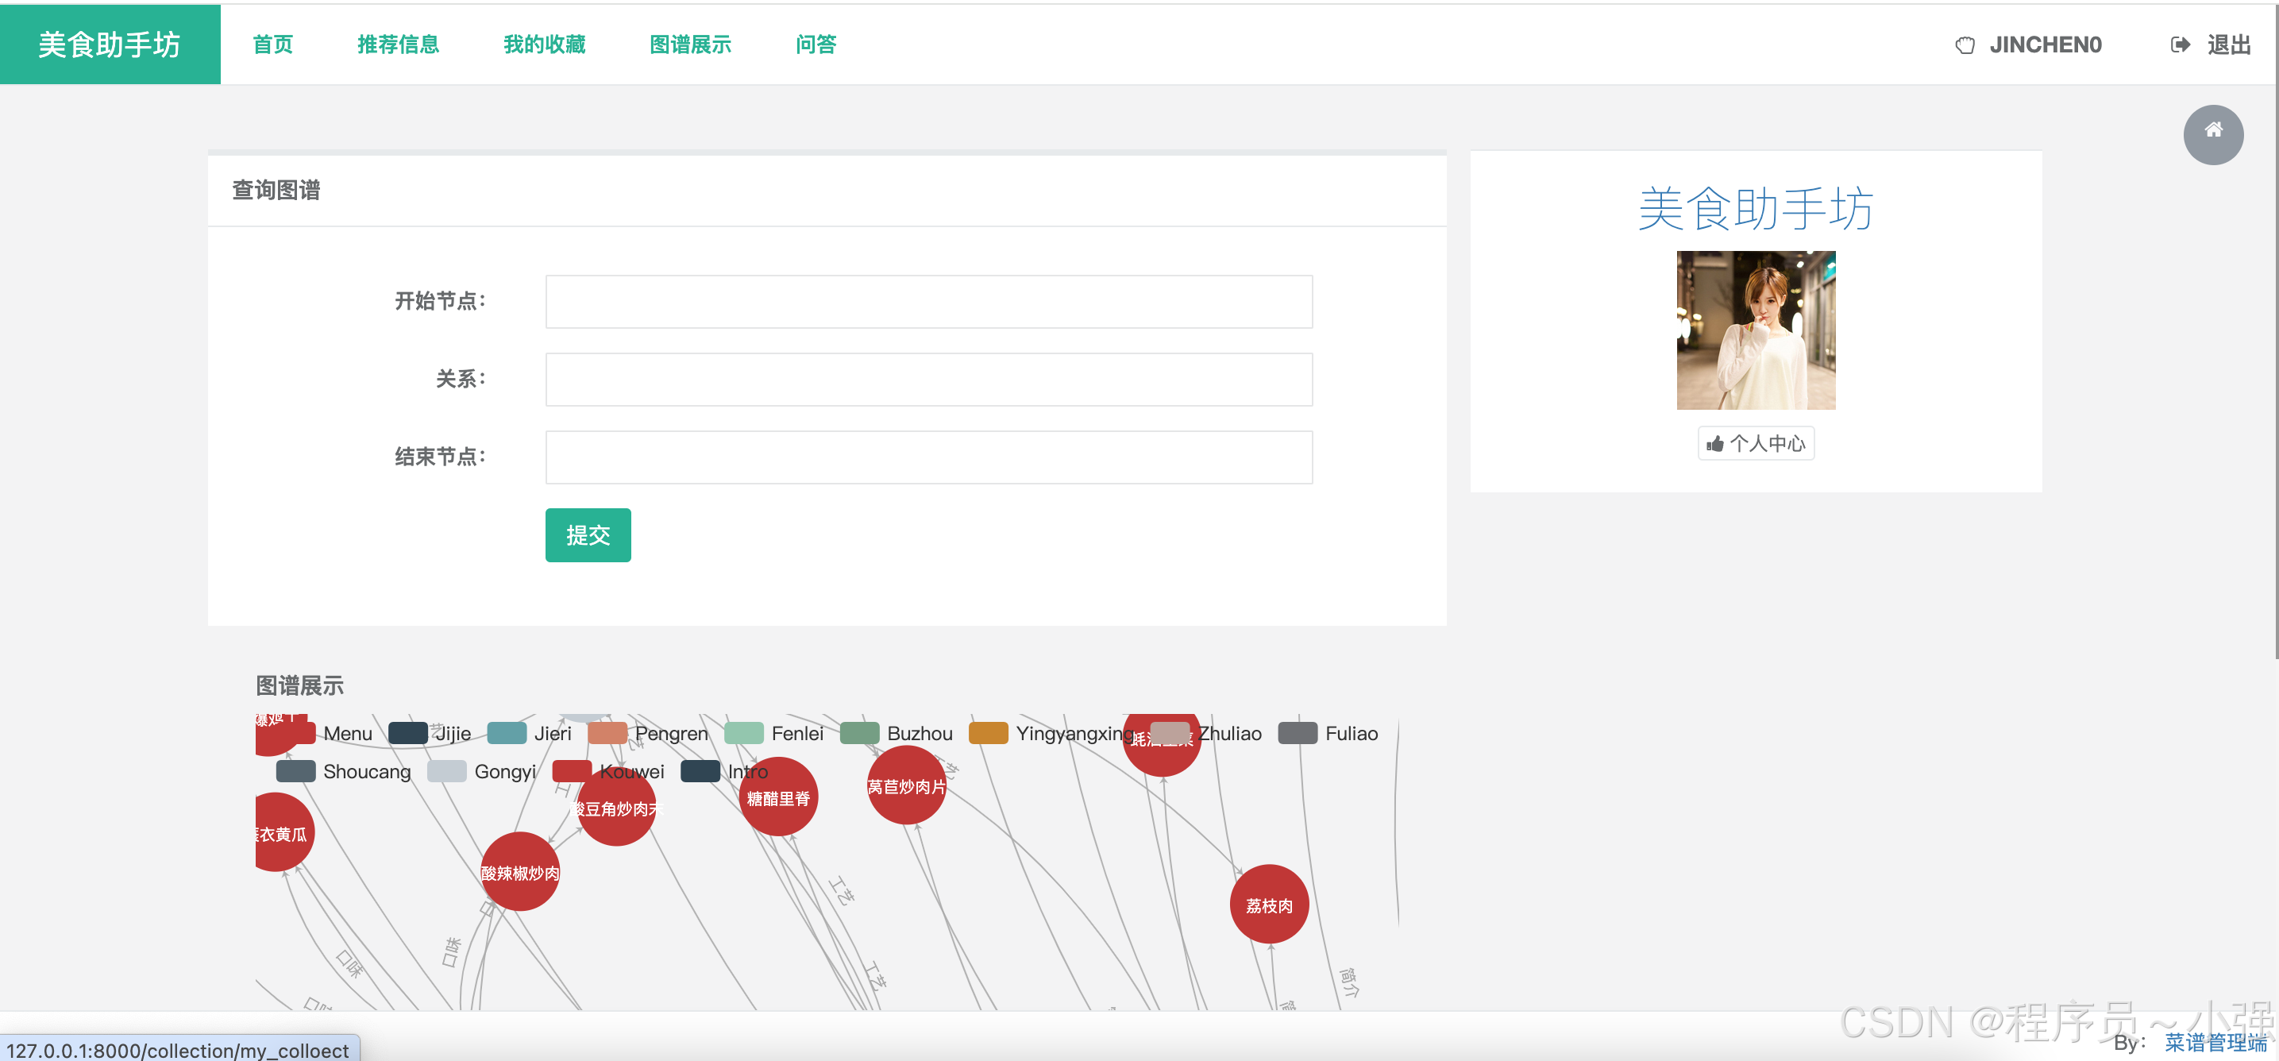Click thumbs-up icon on 个人中心
The width and height of the screenshot is (2279, 1061).
coord(1714,443)
